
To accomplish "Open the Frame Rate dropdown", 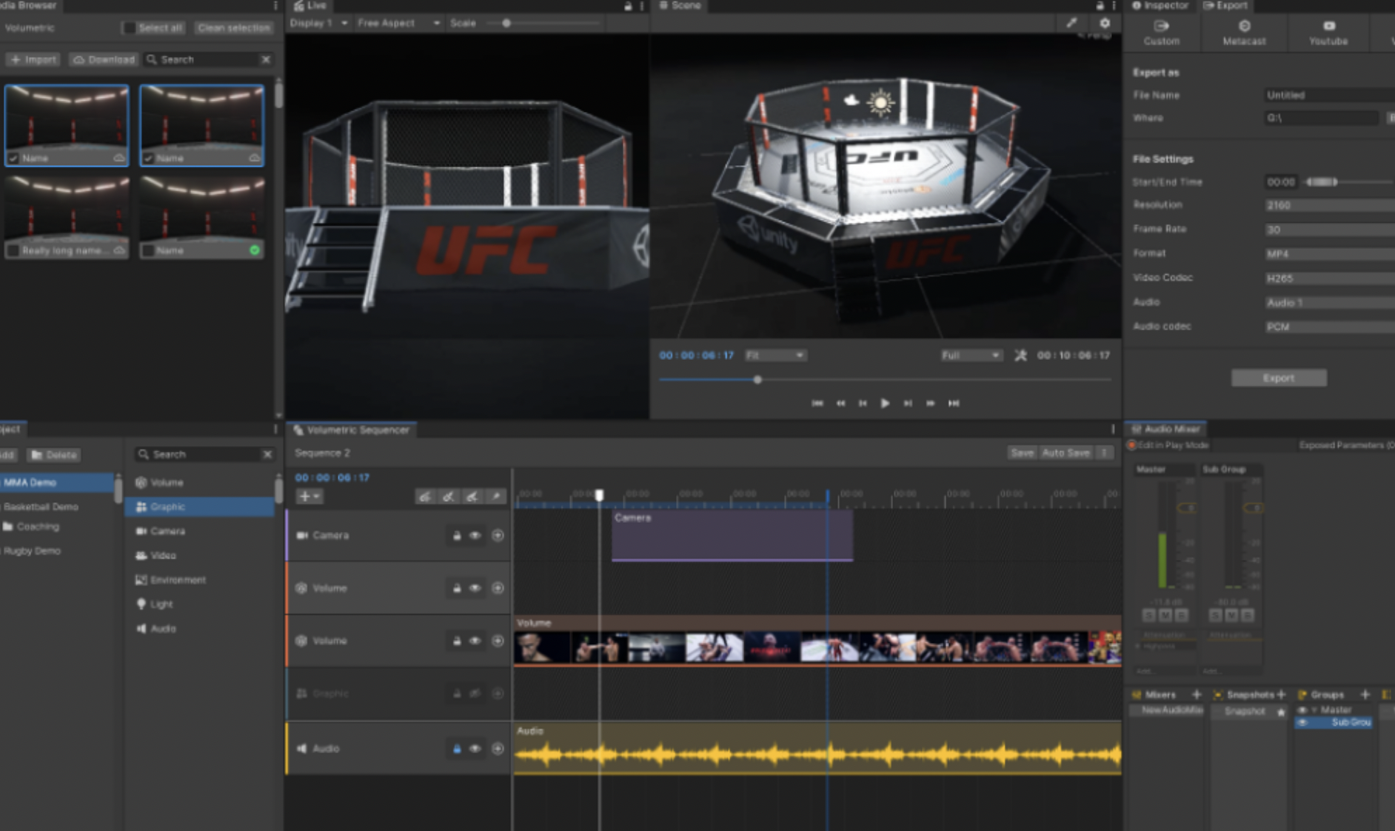I will (1330, 230).
